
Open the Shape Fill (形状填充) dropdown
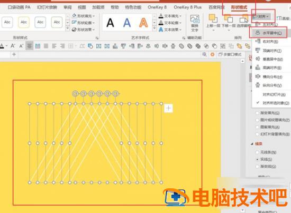click(83, 16)
